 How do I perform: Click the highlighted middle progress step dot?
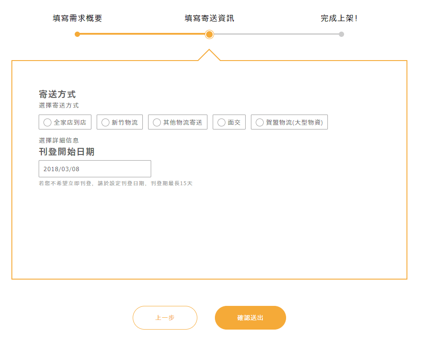[x=209, y=34]
